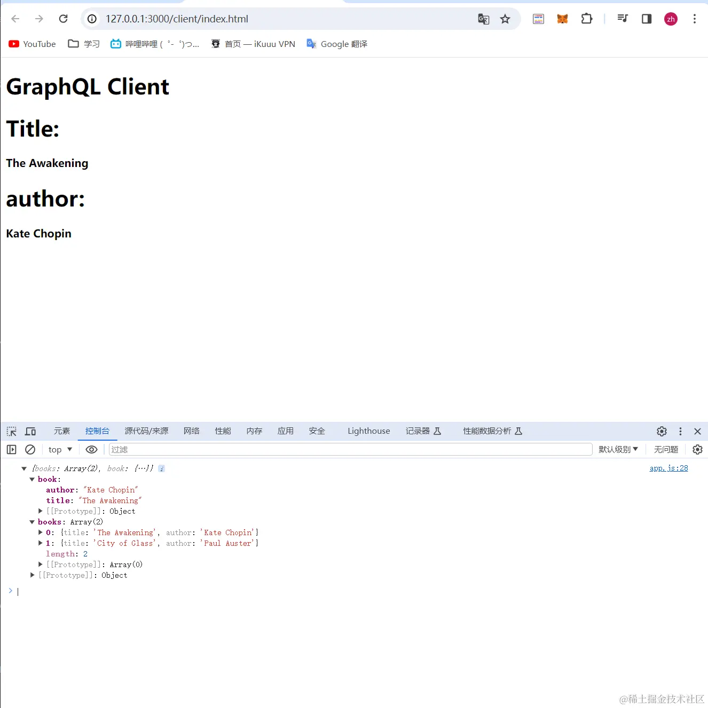
Task: Expand books array item 0
Action: tap(41, 532)
